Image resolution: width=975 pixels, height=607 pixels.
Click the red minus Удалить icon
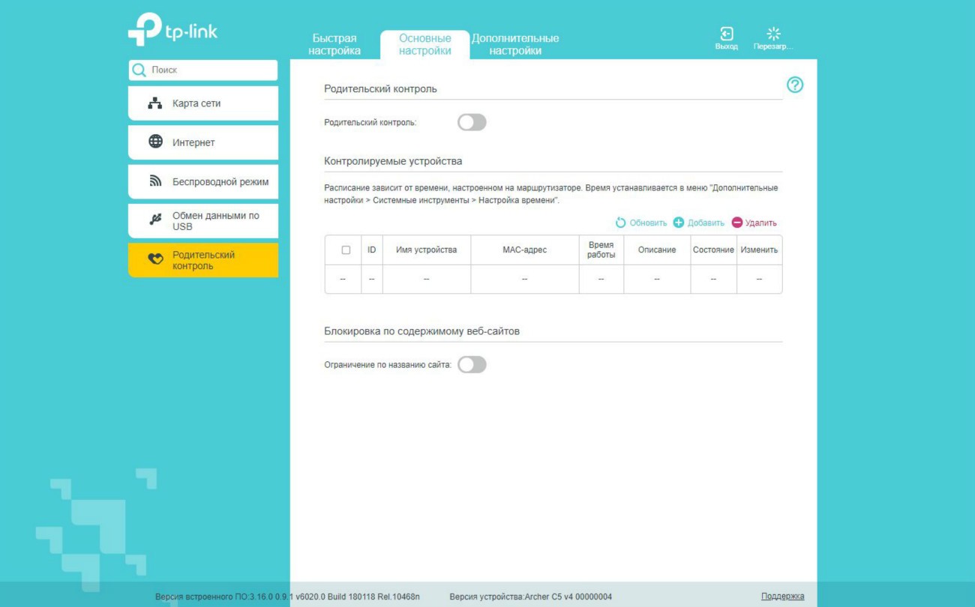point(736,223)
